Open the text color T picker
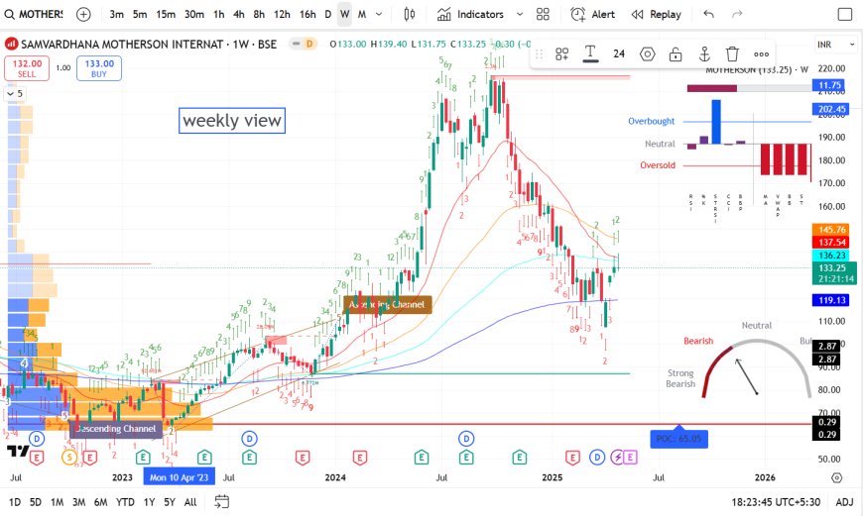Image resolution: width=863 pixels, height=516 pixels. [x=590, y=53]
